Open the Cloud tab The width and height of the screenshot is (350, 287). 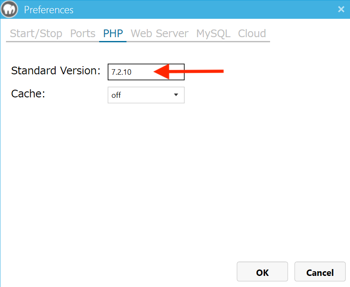(x=252, y=34)
